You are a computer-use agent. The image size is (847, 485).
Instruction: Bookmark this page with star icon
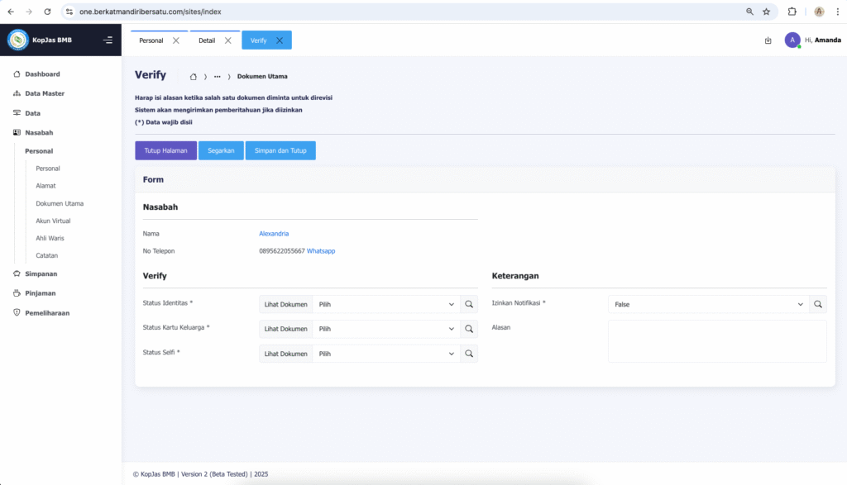[766, 12]
